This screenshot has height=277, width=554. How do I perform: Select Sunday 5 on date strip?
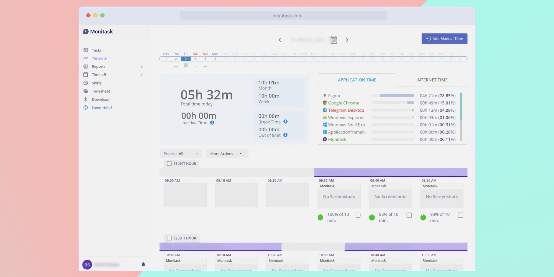205,59
